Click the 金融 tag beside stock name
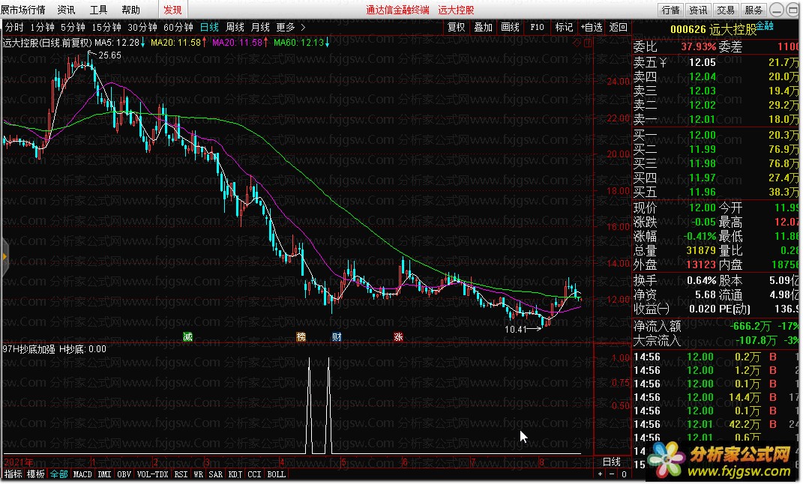This screenshot has height=484, width=803. [765, 25]
